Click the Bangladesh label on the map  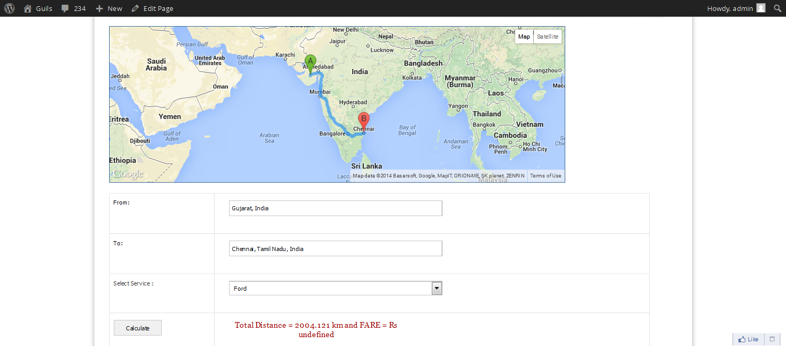pyautogui.click(x=423, y=63)
